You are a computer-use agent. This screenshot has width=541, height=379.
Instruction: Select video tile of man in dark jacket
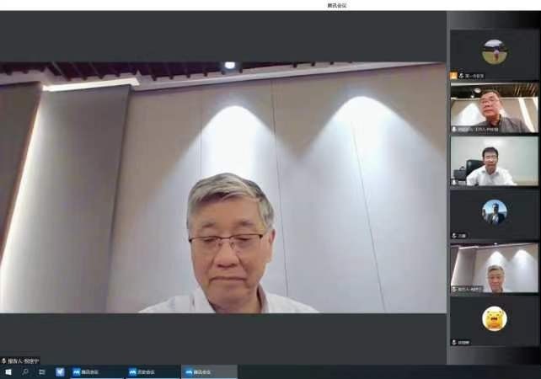[x=494, y=106]
